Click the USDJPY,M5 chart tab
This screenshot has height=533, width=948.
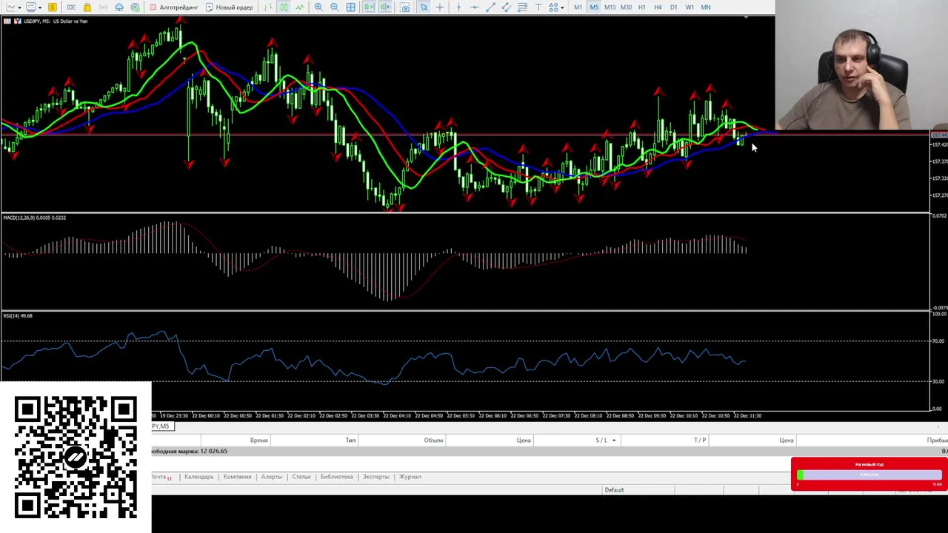pyautogui.click(x=162, y=426)
